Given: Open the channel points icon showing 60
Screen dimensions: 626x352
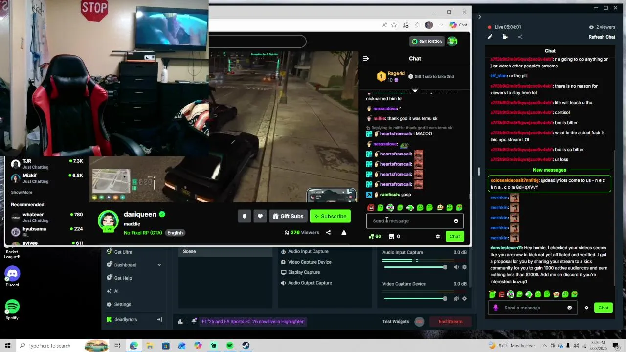Looking at the screenshot, I should pos(375,237).
